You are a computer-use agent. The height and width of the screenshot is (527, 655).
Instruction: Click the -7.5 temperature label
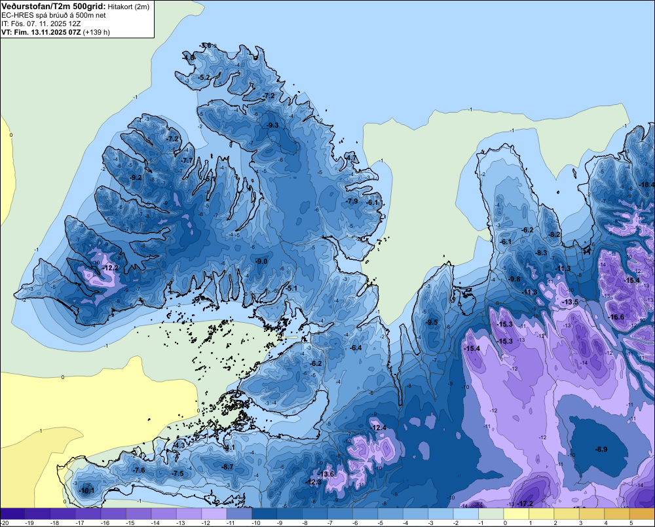(178, 473)
